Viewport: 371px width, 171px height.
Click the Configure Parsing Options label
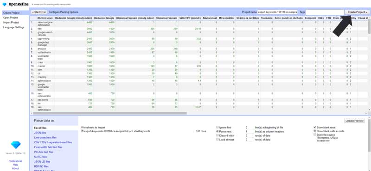pos(63,12)
